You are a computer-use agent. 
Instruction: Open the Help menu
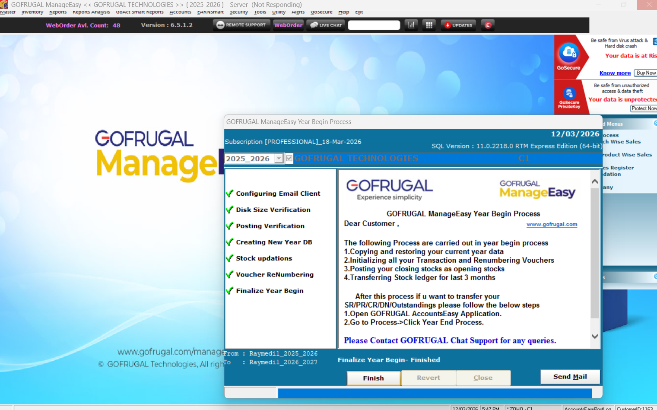[343, 12]
